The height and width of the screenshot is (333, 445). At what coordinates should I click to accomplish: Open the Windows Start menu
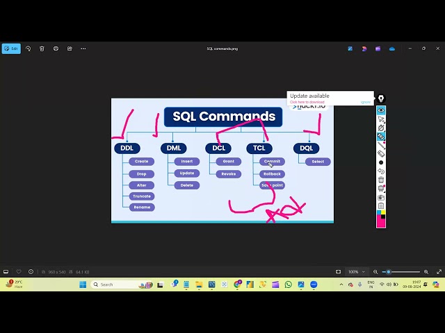83,284
